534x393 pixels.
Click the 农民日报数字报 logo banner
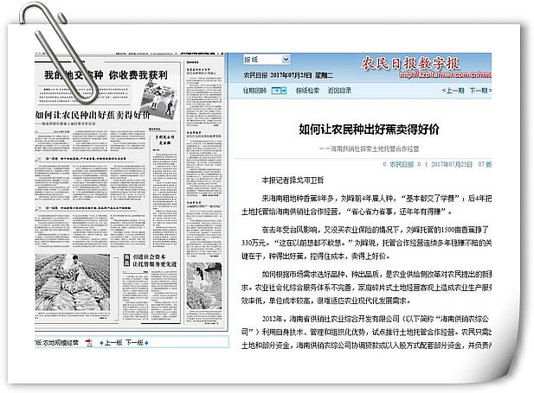tap(410, 63)
